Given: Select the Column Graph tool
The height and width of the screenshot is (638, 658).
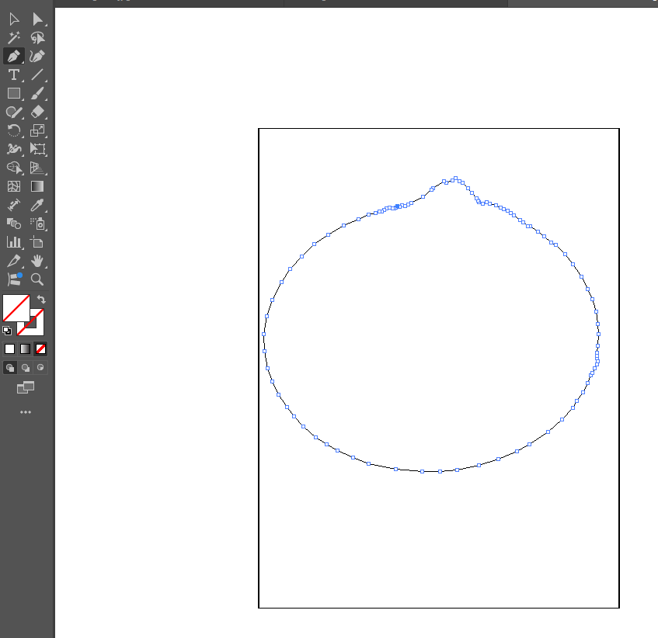Looking at the screenshot, I should click(14, 242).
